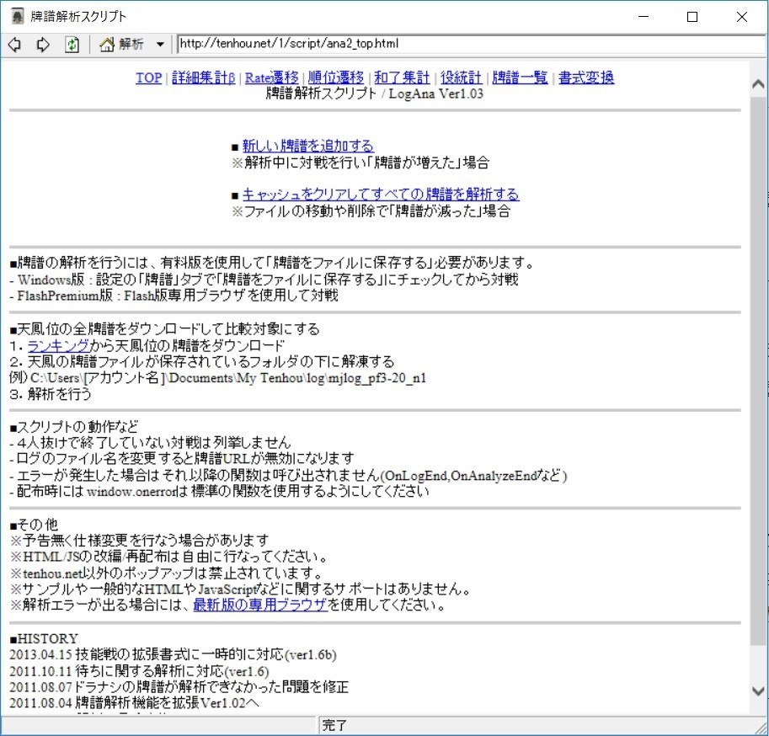The height and width of the screenshot is (736, 769).
Task: Select the 和了集計 navigation link
Action: click(402, 77)
